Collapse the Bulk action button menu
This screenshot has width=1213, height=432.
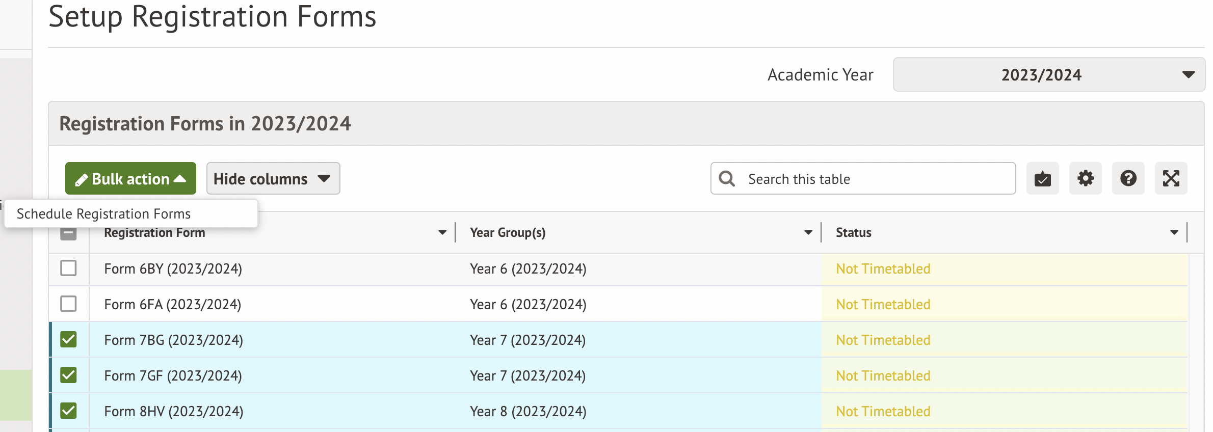pos(130,179)
